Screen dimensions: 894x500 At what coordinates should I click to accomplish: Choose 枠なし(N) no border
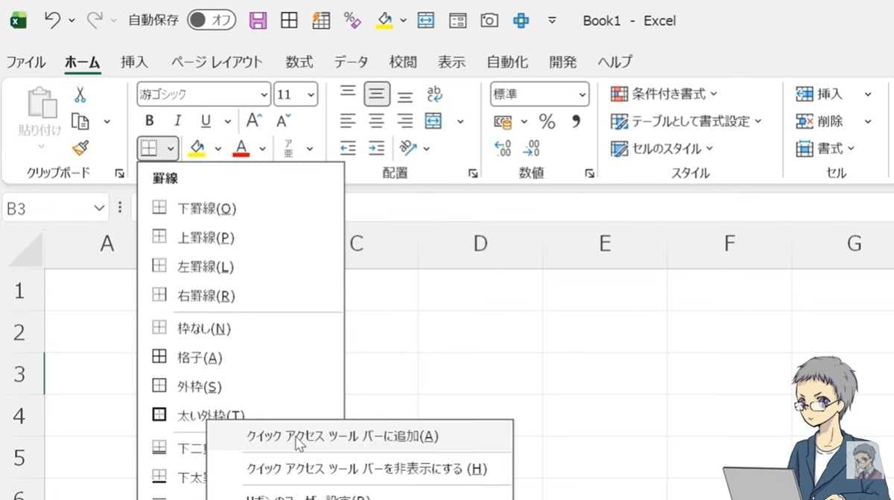(240, 328)
